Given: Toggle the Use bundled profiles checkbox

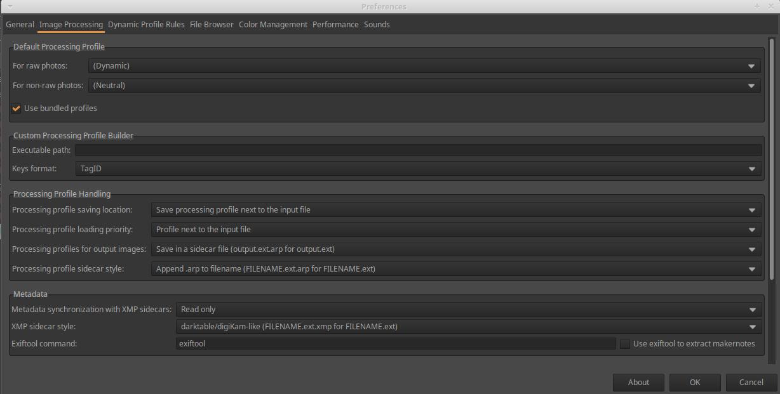Looking at the screenshot, I should click(x=17, y=108).
